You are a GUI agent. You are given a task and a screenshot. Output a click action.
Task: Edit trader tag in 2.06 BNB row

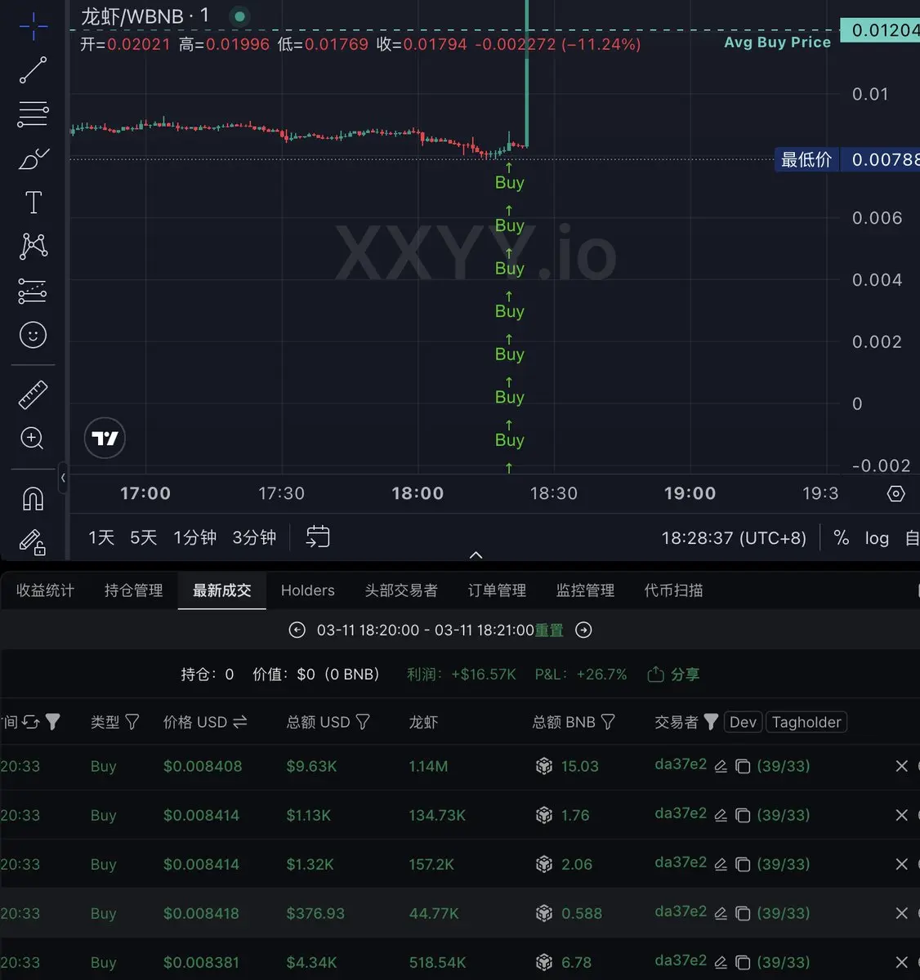pos(721,864)
